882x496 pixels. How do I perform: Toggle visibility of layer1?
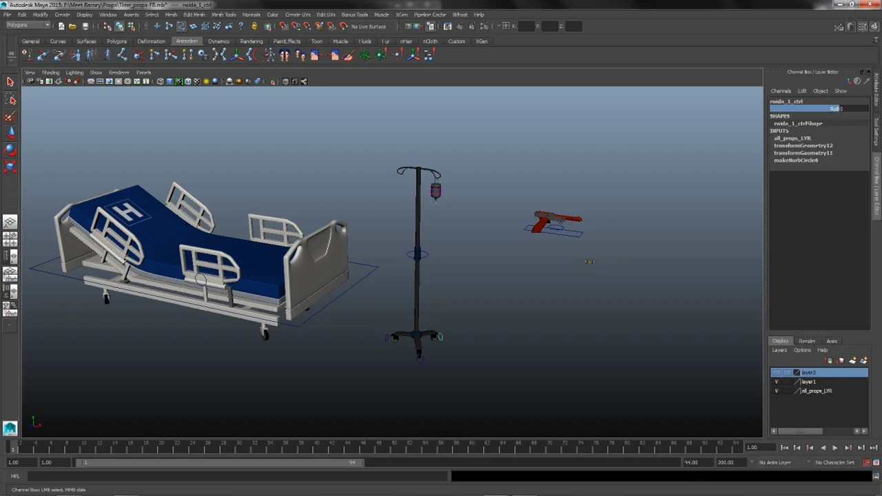click(x=777, y=382)
